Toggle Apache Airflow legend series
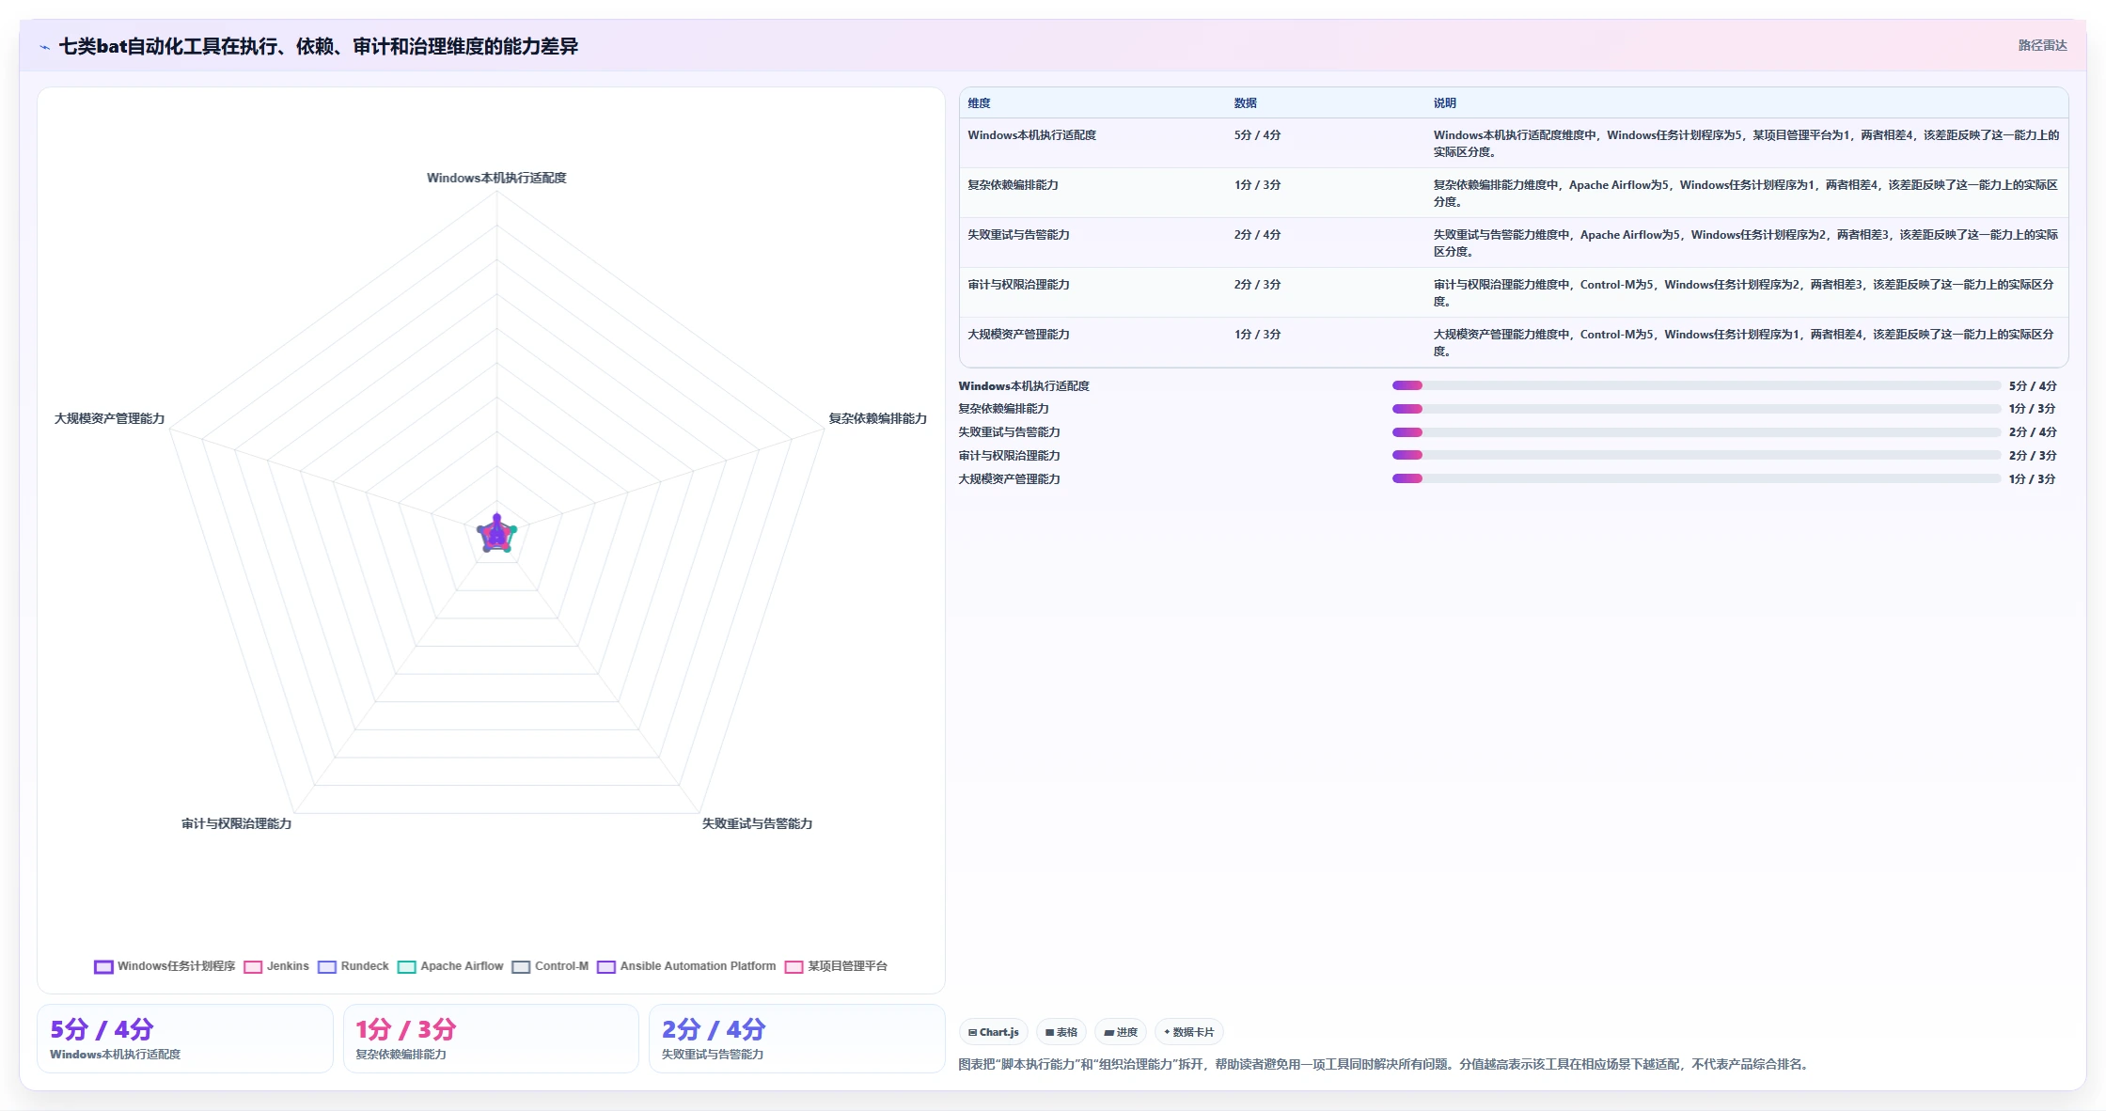Image resolution: width=2106 pixels, height=1111 pixels. [450, 966]
